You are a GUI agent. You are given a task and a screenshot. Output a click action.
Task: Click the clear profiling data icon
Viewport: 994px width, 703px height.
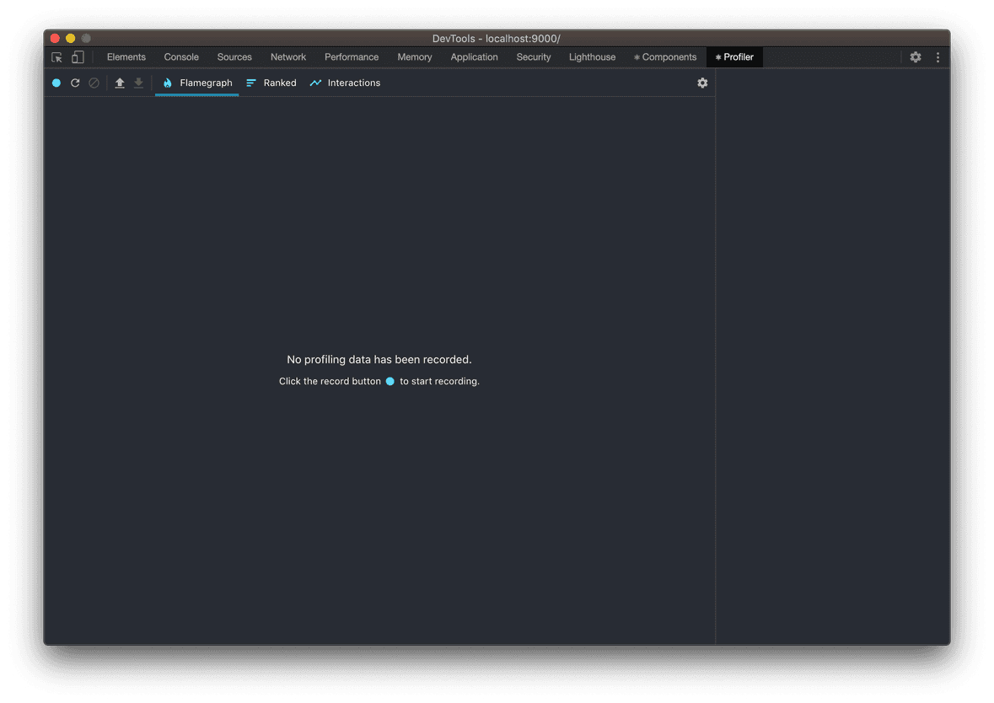click(x=94, y=83)
